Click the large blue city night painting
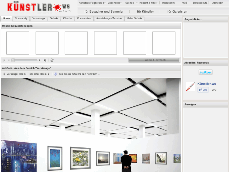229x172 pixels. (x=19, y=156)
